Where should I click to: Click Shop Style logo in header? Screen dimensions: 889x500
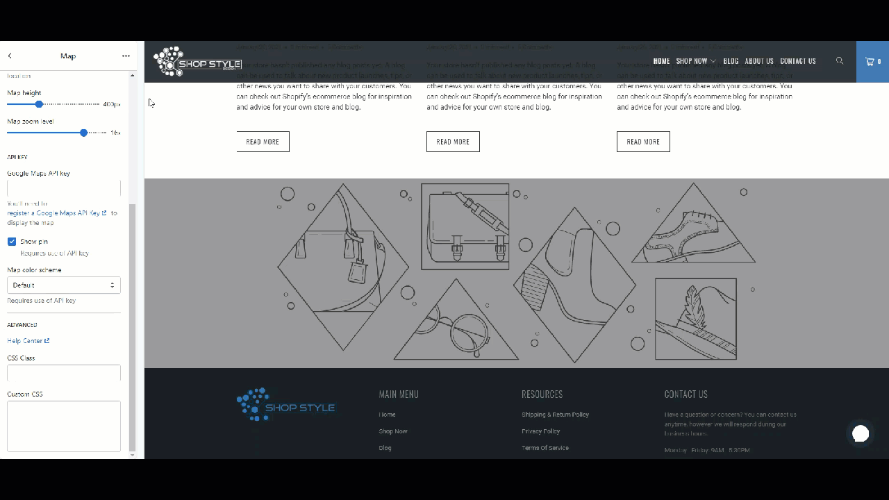pyautogui.click(x=198, y=62)
